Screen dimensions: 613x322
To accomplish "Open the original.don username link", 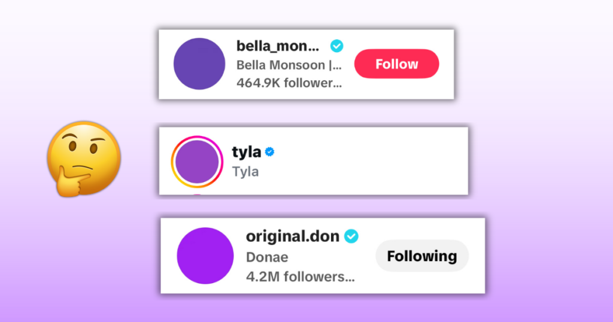I will pyautogui.click(x=292, y=236).
